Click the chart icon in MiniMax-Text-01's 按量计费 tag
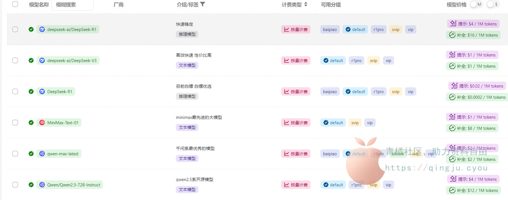The width and height of the screenshot is (508, 200). pyautogui.click(x=286, y=123)
